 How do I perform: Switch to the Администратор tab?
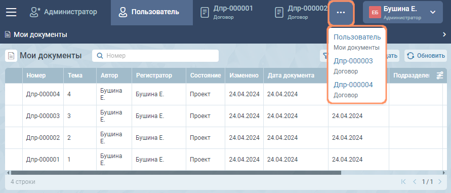tap(63, 12)
